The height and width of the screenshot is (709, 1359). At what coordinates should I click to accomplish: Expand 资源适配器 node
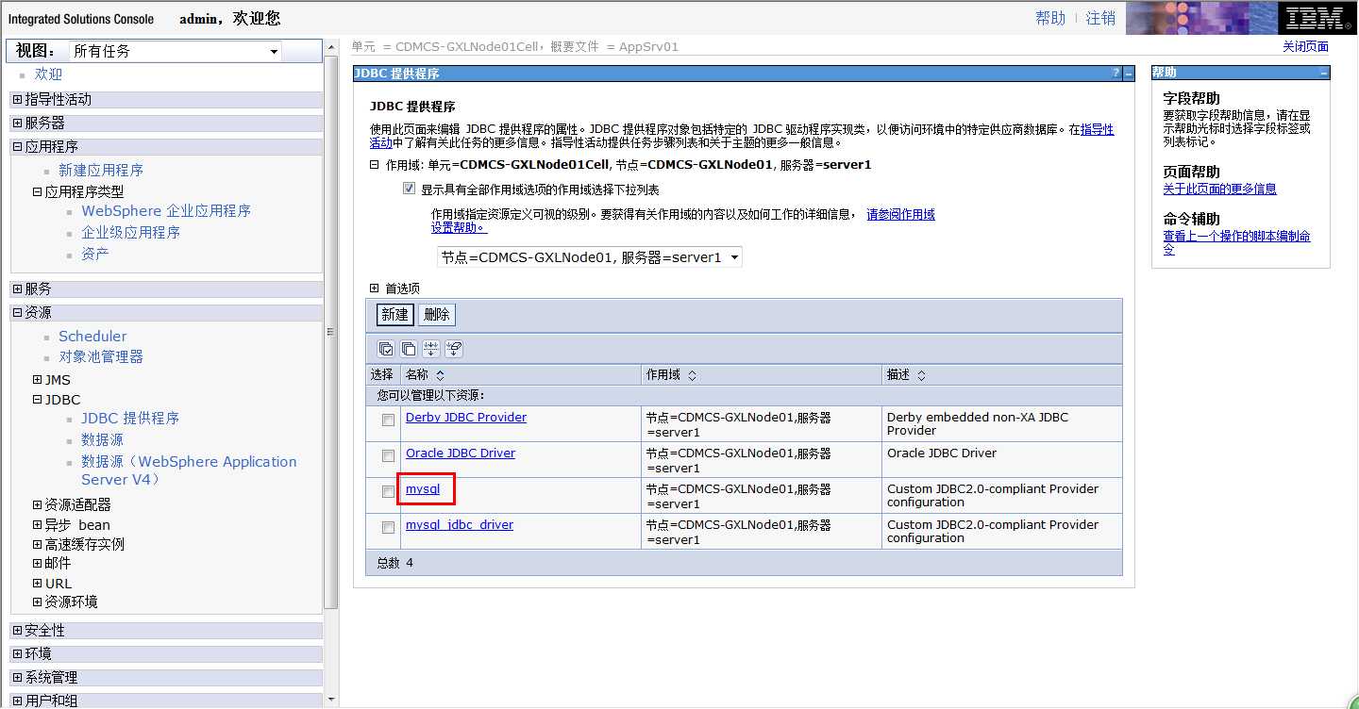pos(38,504)
